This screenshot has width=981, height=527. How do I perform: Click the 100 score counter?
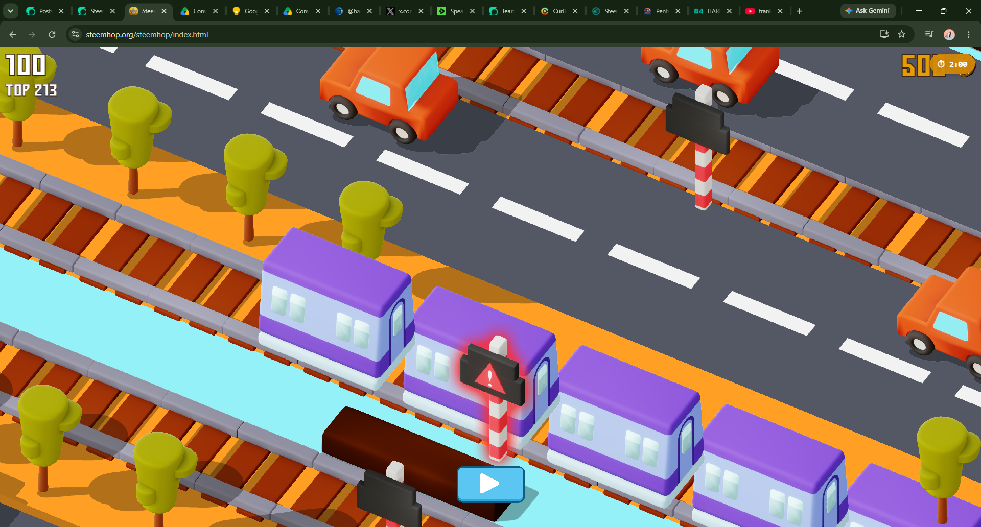click(26, 65)
